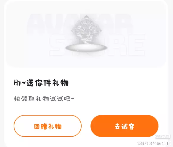This screenshot has height=147, width=173.
Task: Click the white card area below the subtitle
Action: [x=86, y=108]
